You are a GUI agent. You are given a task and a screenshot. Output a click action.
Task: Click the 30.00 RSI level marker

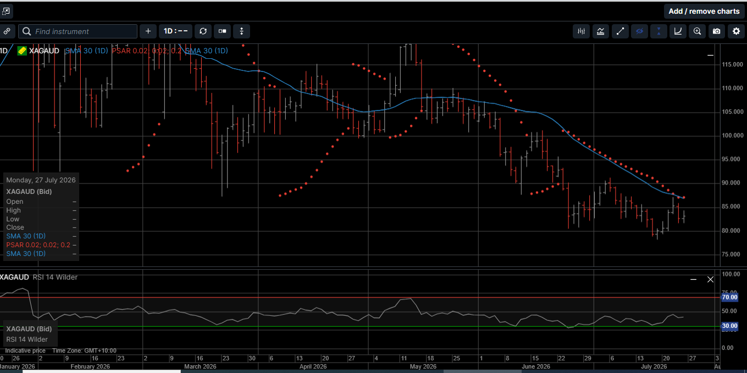tap(729, 326)
